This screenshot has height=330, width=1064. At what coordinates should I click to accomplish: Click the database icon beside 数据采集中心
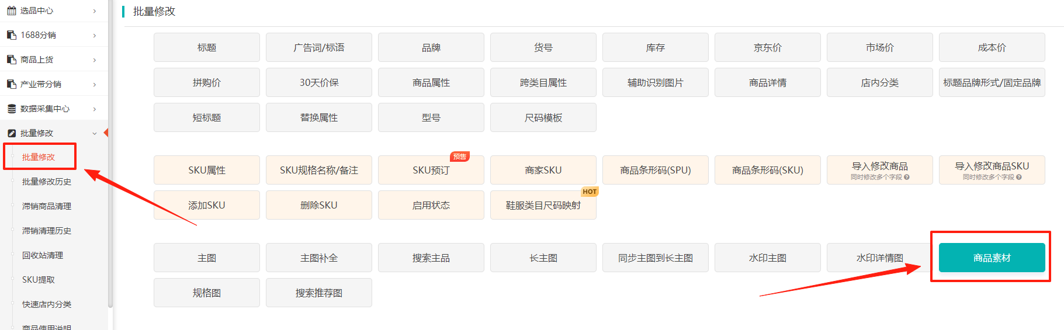(x=11, y=109)
